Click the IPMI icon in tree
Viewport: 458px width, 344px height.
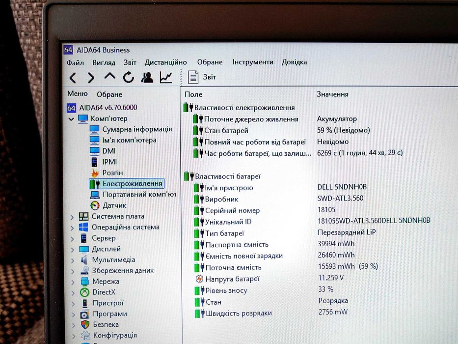(x=94, y=162)
